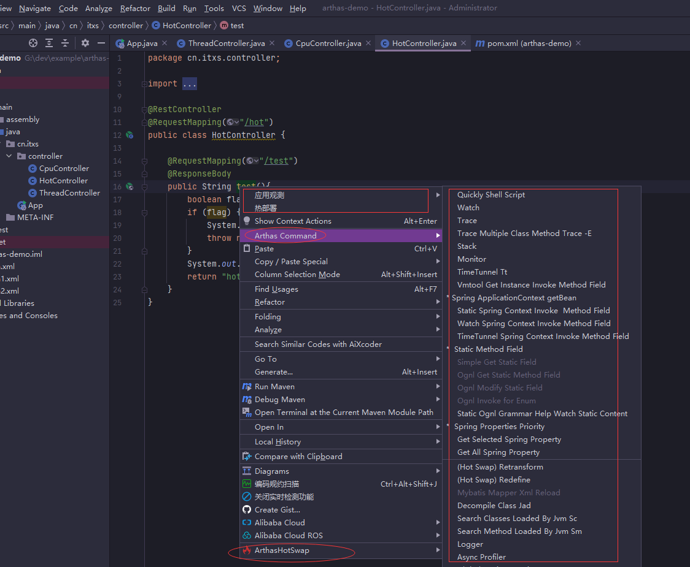Open the URL mapping dropdown next to /test

pos(253,161)
